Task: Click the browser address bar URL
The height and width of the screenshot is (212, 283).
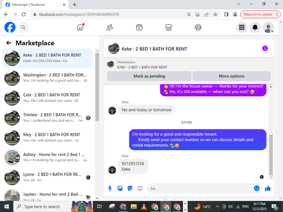Action: [x=79, y=14]
